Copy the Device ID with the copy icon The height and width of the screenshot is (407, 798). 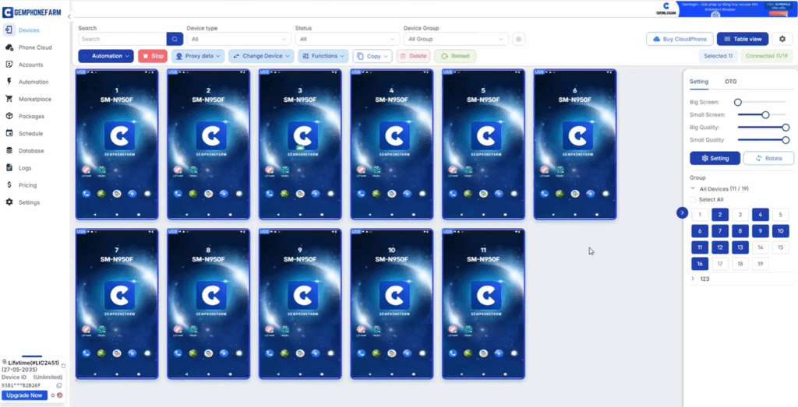(x=59, y=386)
